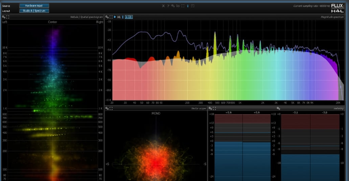Click the 20K frequency label on spectrum axis
This screenshot has width=349, height=181.
pyautogui.click(x=338, y=103)
